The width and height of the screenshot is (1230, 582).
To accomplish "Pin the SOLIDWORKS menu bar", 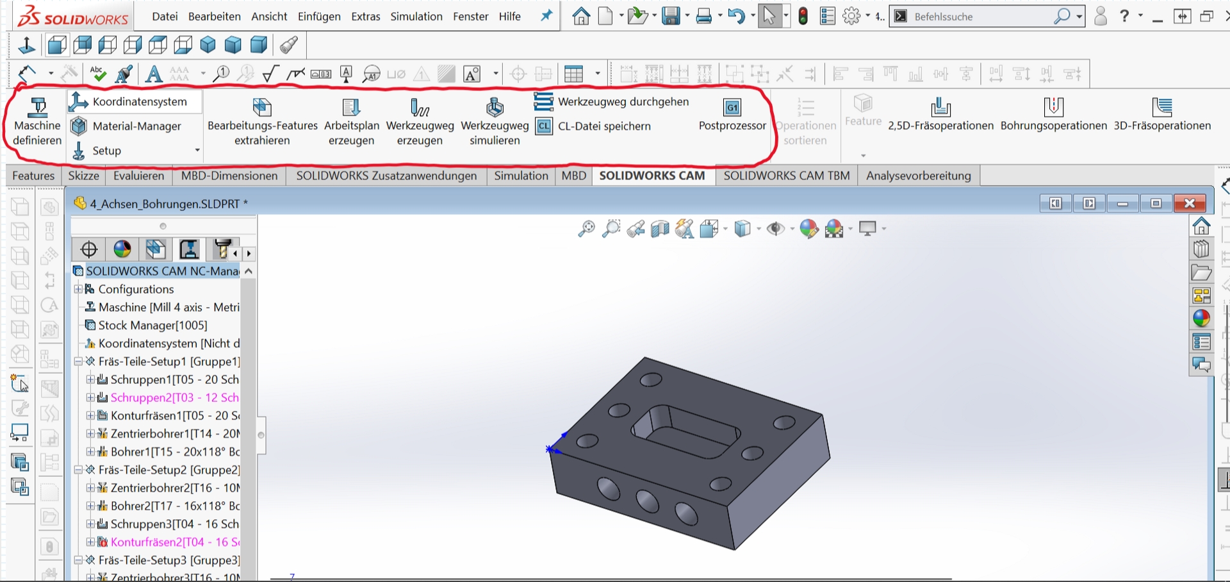I will pyautogui.click(x=546, y=16).
